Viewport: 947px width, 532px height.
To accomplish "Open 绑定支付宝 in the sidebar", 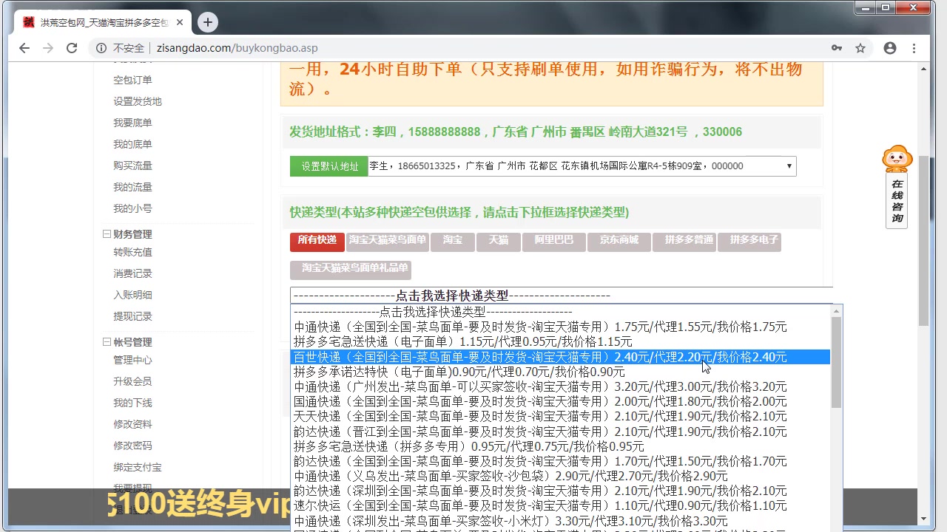I will pos(138,467).
